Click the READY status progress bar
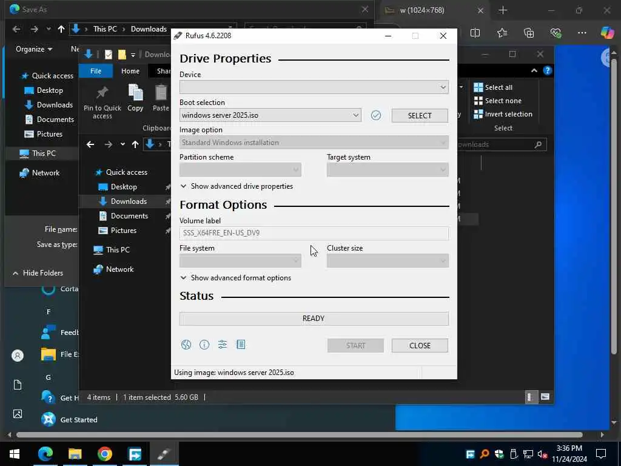 click(314, 319)
